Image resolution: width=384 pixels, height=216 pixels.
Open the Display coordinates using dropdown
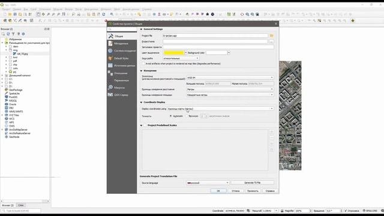tap(220, 109)
